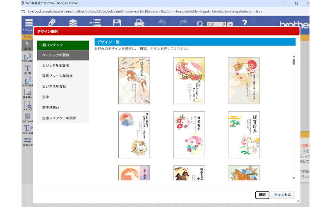Screen dimensions: 331x207
Task: Choose the leaping horse with blossoms design
Action: coord(134,80)
